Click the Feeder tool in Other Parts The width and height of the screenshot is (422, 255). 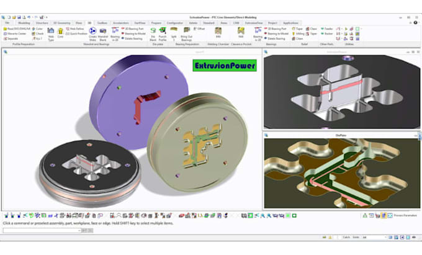pyautogui.click(x=326, y=29)
